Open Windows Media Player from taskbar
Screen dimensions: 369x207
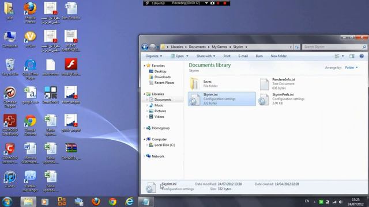(45, 202)
